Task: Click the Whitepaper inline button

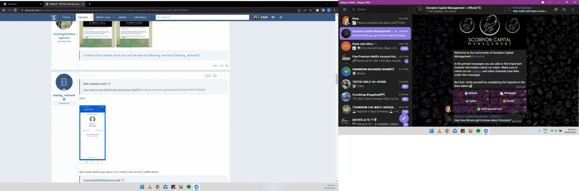Action: pyautogui.click(x=508, y=93)
